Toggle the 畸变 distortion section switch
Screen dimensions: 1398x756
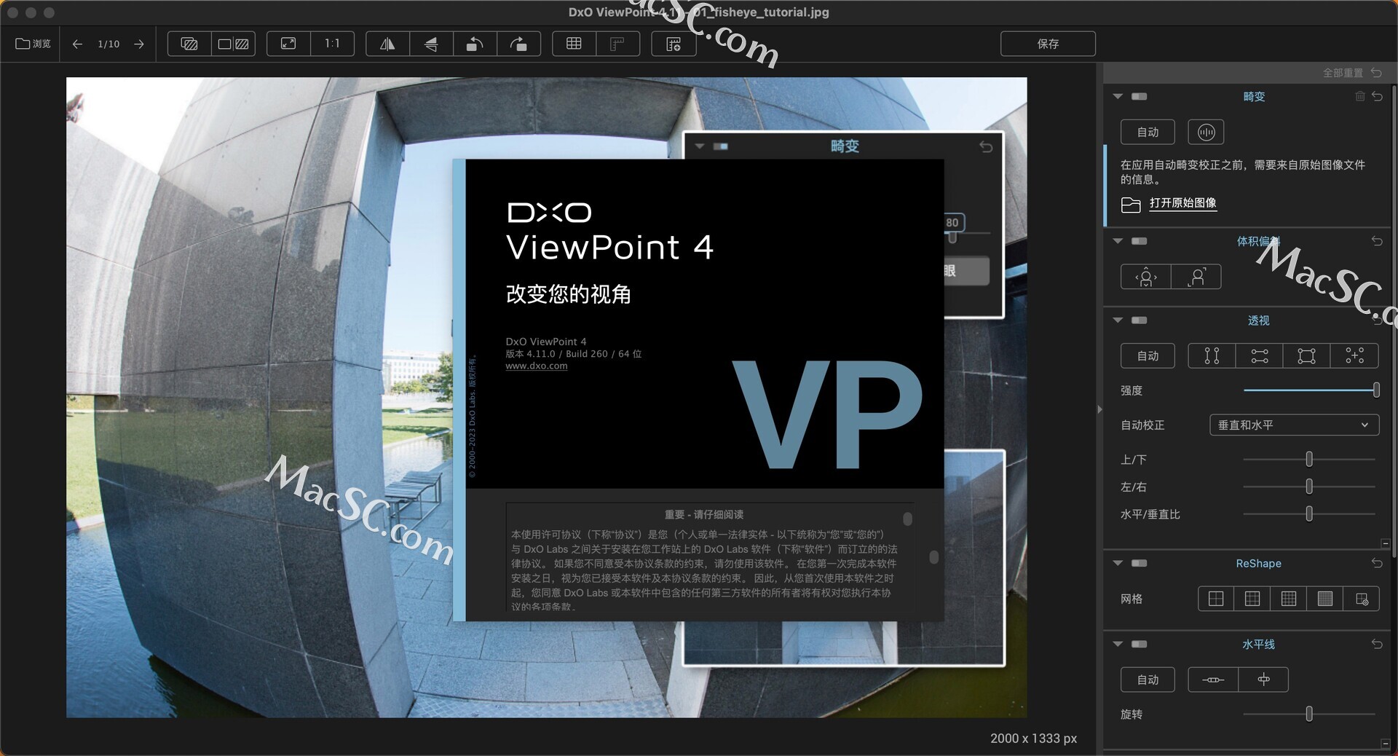pos(1140,96)
